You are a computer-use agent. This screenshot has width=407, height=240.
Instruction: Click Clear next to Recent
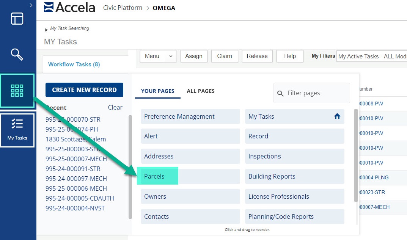115,107
